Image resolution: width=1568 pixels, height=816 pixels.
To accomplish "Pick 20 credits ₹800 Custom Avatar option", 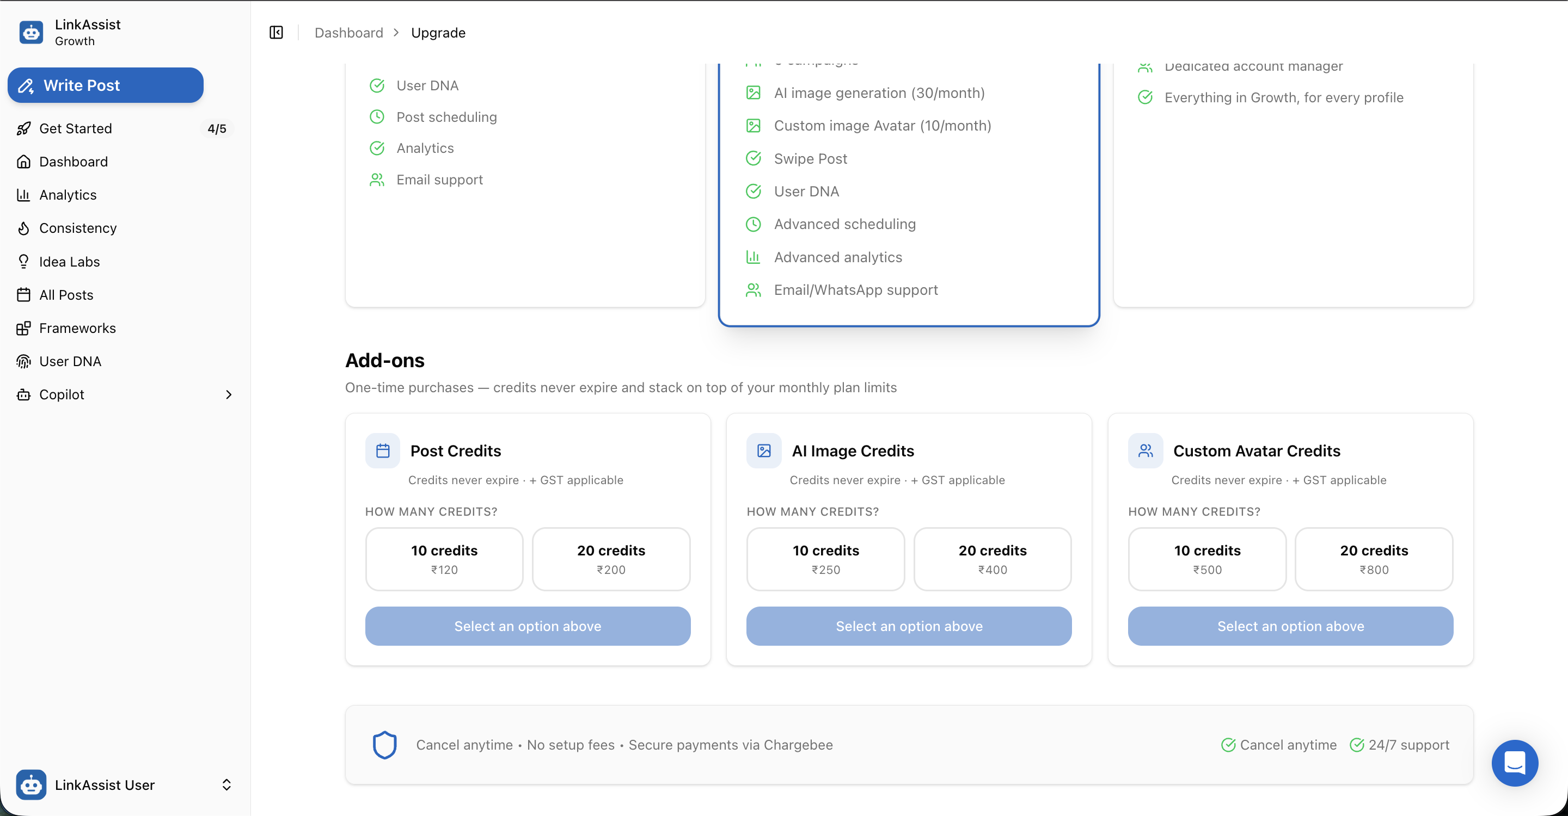I will pyautogui.click(x=1374, y=559).
